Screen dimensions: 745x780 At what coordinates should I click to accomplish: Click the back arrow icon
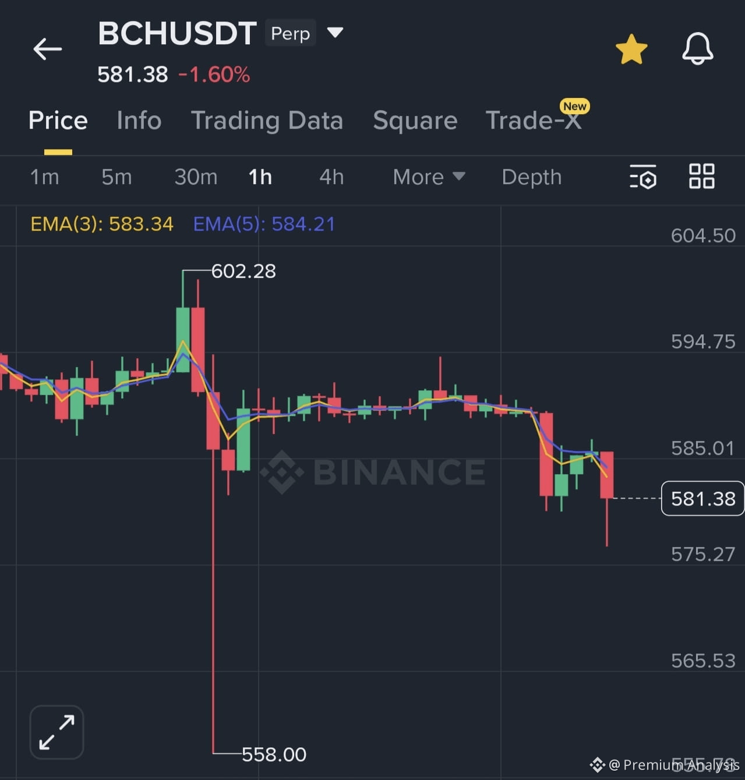point(47,49)
